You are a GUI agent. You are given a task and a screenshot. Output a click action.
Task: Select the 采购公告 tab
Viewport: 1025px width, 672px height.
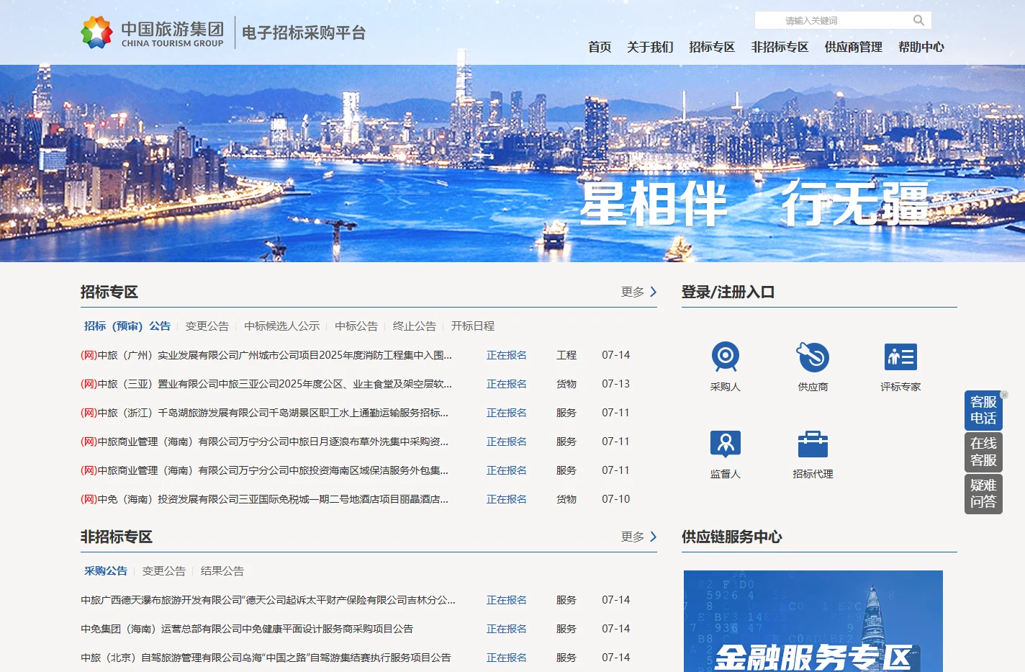coord(106,570)
